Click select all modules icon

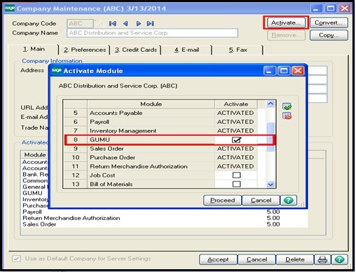287,107
